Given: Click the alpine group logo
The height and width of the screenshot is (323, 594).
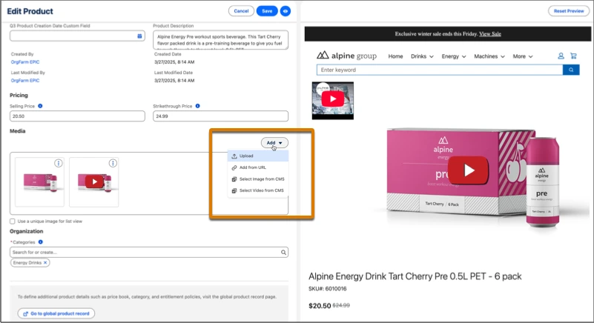Looking at the screenshot, I should click(346, 56).
